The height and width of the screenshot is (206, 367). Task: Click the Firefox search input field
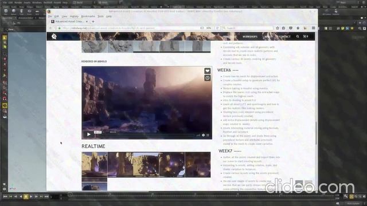[248, 28]
